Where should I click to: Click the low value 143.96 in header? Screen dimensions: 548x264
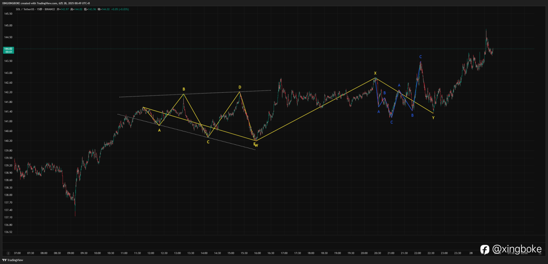click(92, 9)
